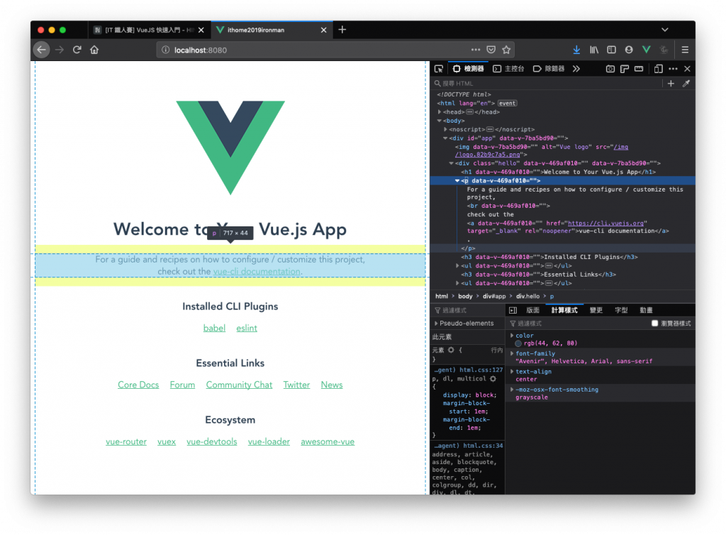Open page actions three-dot menu in URL bar
The width and height of the screenshot is (726, 535).
coord(476,50)
